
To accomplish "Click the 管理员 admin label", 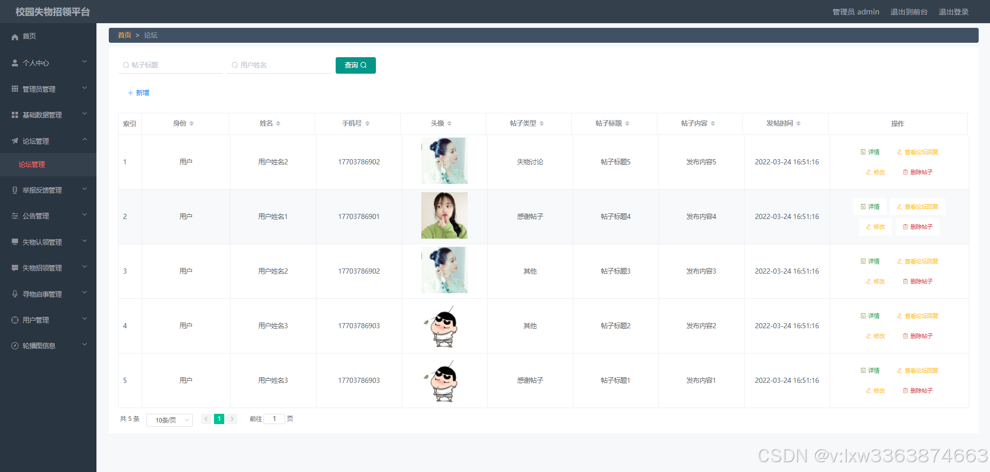I will tap(856, 12).
